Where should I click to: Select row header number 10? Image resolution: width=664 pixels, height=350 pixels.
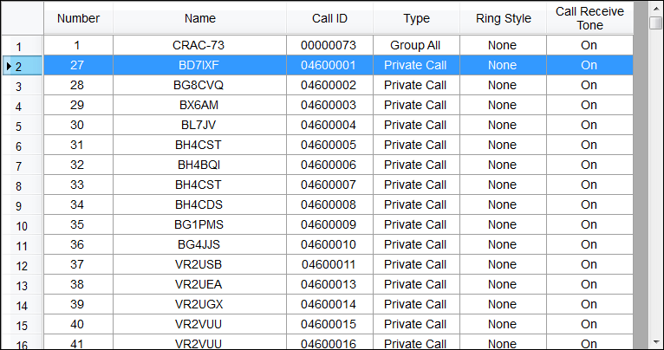22,226
